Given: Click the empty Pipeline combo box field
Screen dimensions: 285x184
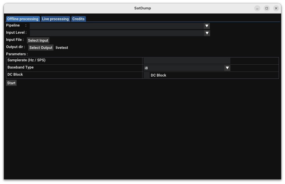Looking at the screenshot, I should point(116,26).
